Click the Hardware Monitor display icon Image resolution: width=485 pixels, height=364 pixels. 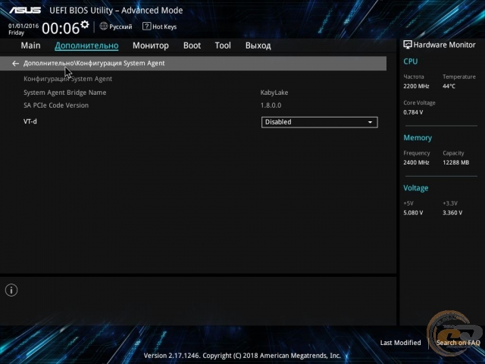(408, 45)
